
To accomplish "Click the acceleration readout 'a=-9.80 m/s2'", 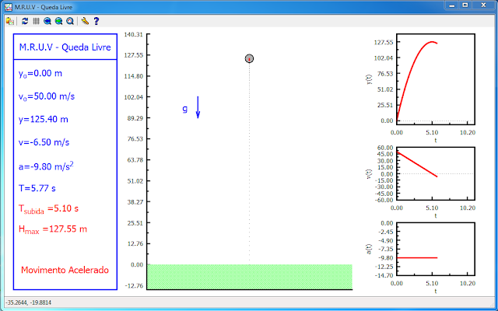I will pos(46,166).
